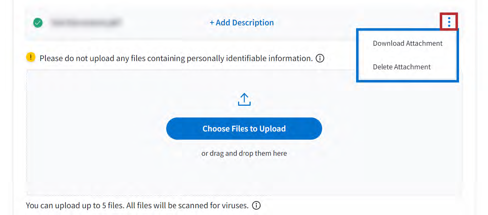
Task: Click the yellow exclamation warning icon
Action: click(x=31, y=57)
